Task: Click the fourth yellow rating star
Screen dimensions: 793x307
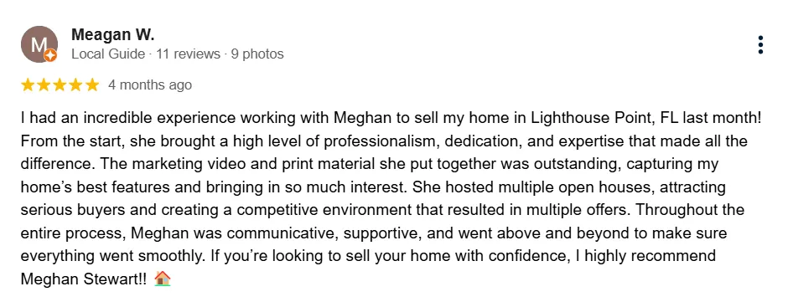Action: pyautogui.click(x=75, y=84)
